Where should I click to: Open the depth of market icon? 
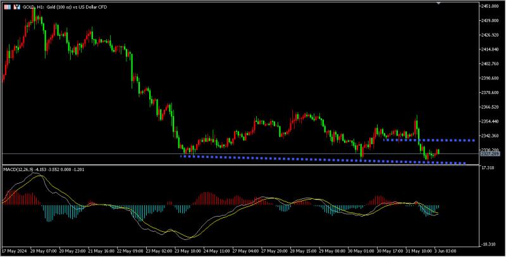point(17,7)
